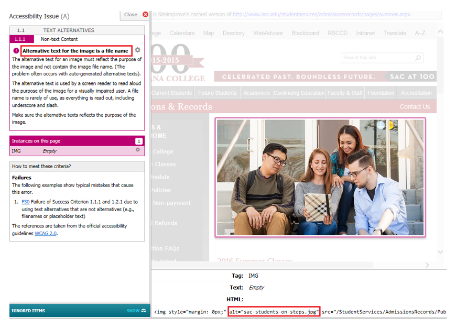Click the Non-payment sidebar link
Screen dimensions: 456x328
click(x=172, y=203)
